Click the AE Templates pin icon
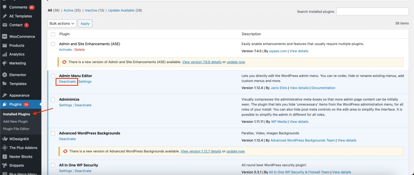 (4, 16)
